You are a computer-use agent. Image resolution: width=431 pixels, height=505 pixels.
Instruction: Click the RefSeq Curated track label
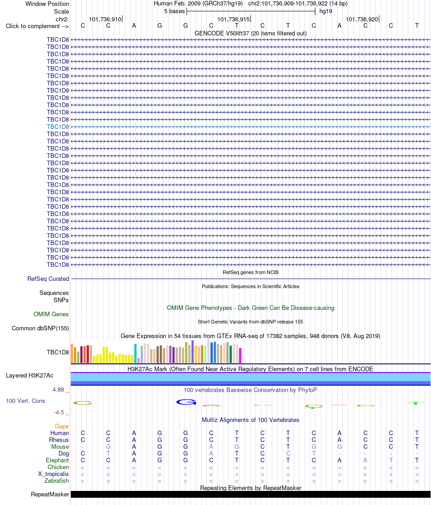coord(48,279)
